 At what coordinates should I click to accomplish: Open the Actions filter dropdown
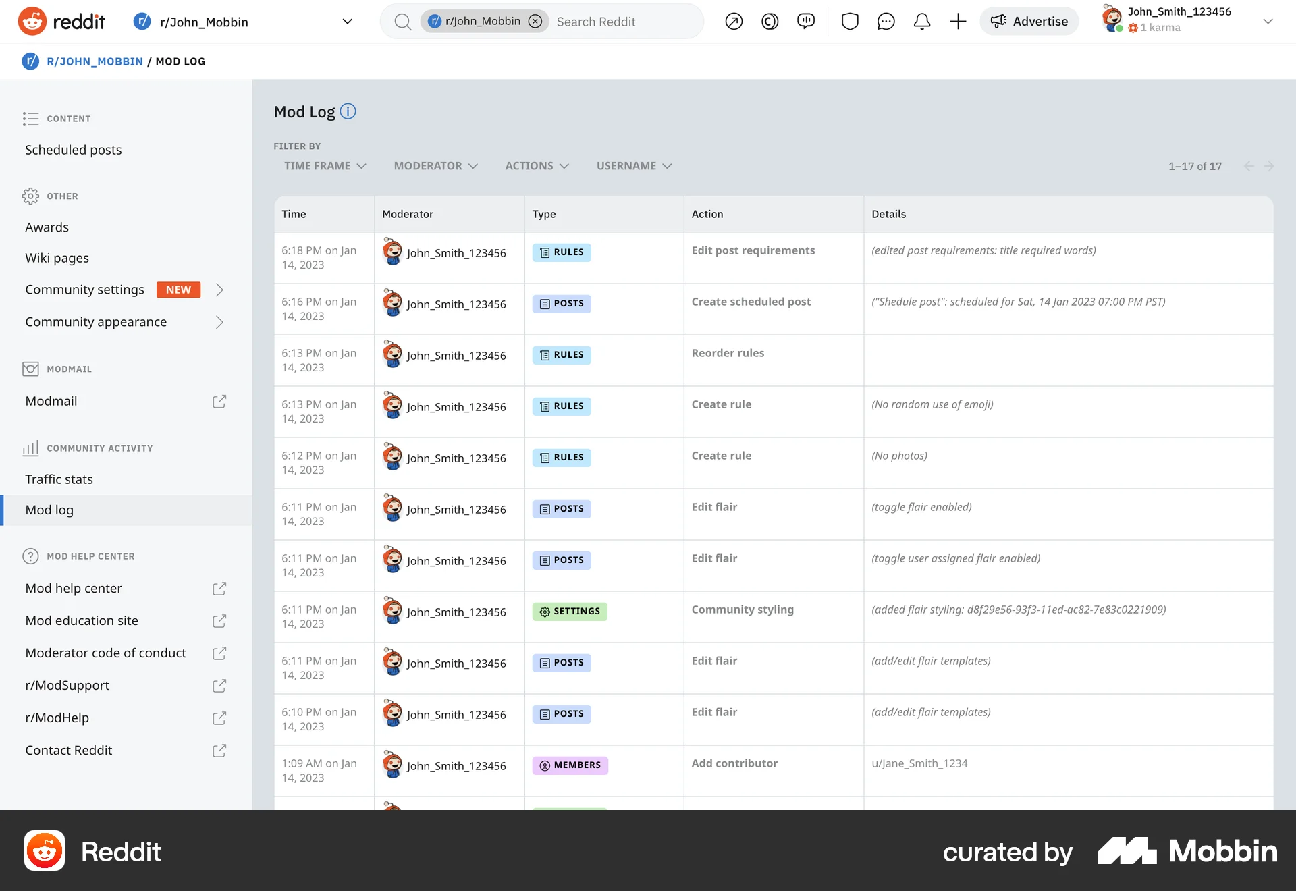click(x=537, y=165)
